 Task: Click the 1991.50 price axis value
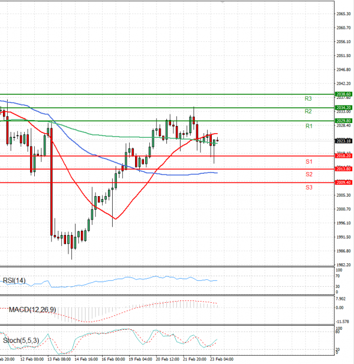pyautogui.click(x=343, y=237)
